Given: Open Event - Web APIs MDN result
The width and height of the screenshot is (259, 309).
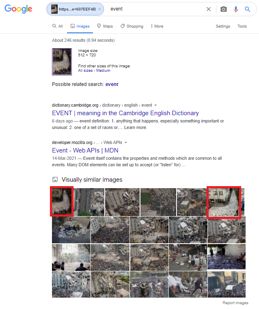Looking at the screenshot, I should tap(85, 150).
